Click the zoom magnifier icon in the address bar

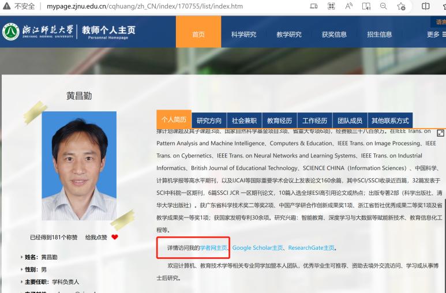384,6
